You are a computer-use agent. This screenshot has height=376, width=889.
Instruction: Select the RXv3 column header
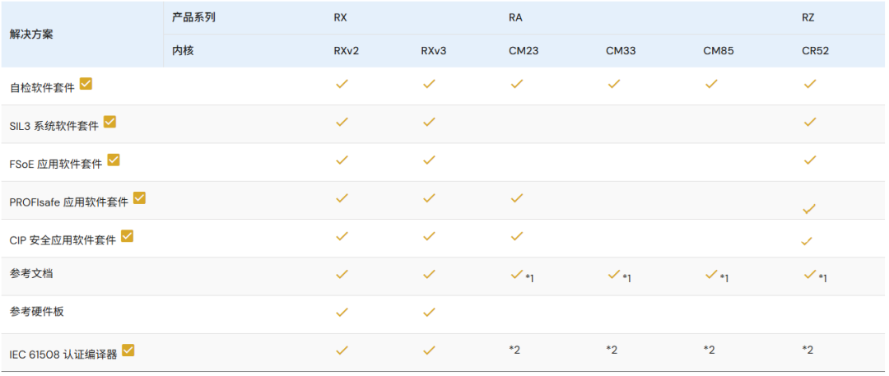point(433,51)
